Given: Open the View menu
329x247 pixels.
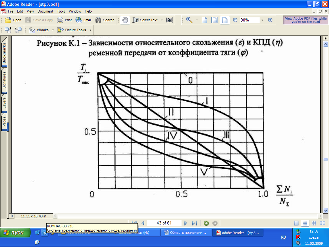Looking at the screenshot, I should (x=30, y=11).
